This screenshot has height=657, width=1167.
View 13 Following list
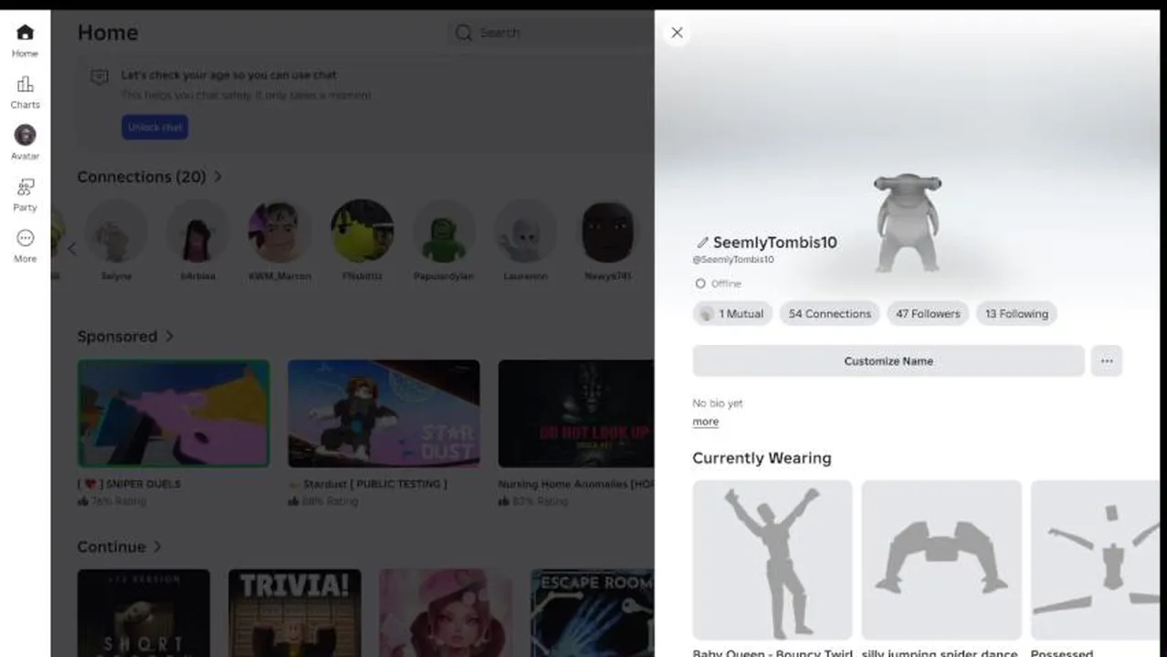click(x=1016, y=314)
